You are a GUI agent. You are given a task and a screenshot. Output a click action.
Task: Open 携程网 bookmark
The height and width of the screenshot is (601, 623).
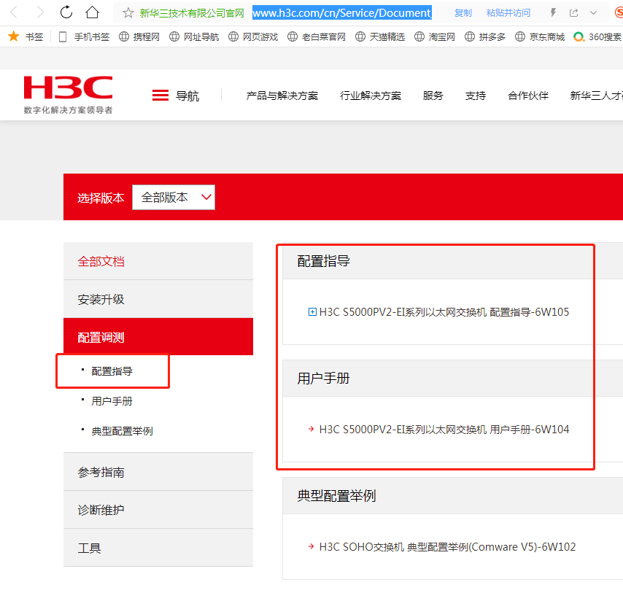point(139,37)
